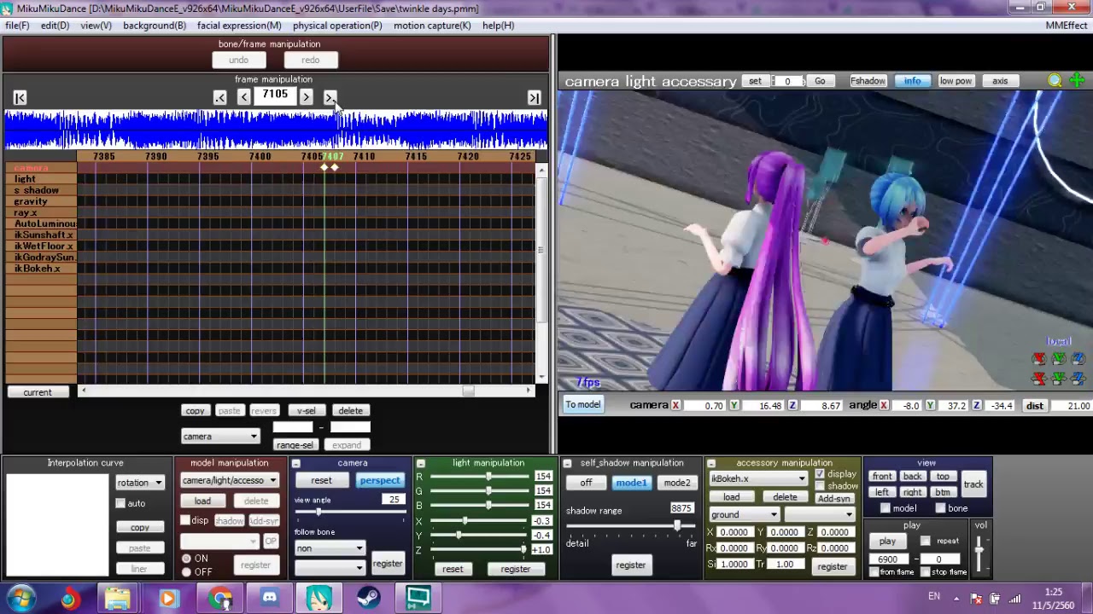The height and width of the screenshot is (614, 1093).
Task: Click the To model button
Action: (582, 405)
